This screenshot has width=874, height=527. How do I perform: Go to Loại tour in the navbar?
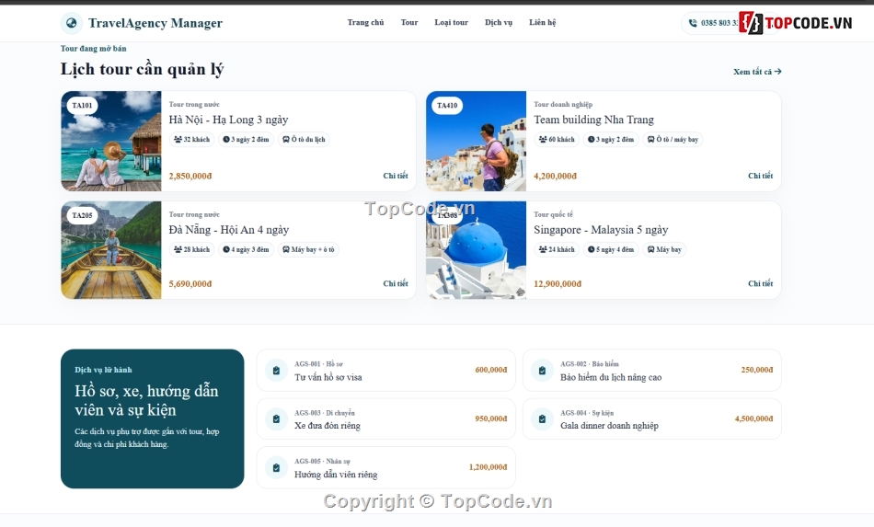(452, 22)
